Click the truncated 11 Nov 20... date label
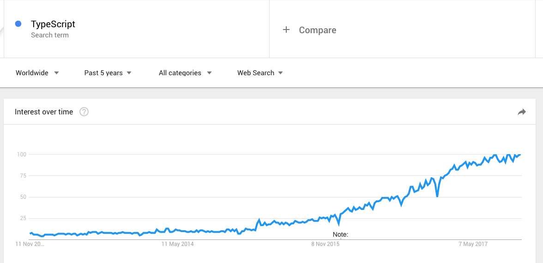The height and width of the screenshot is (263, 543). point(30,244)
